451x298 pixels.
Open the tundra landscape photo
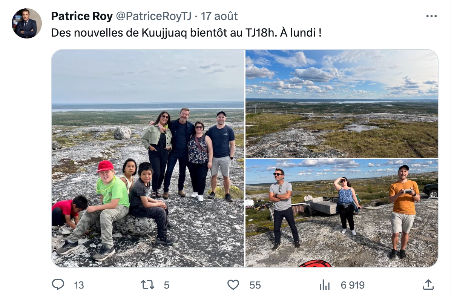click(342, 104)
